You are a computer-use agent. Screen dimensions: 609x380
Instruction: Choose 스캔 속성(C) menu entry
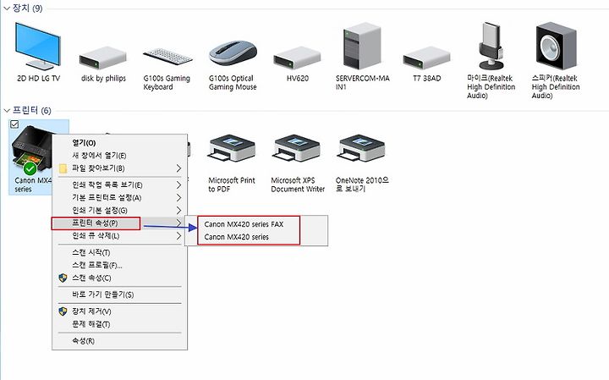(x=119, y=278)
